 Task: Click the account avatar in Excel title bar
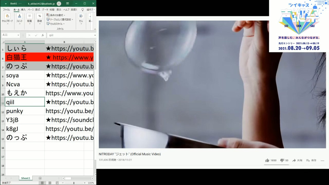pyautogui.click(x=59, y=3)
